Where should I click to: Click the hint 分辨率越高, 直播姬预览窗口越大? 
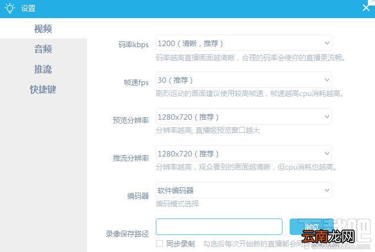point(208,130)
